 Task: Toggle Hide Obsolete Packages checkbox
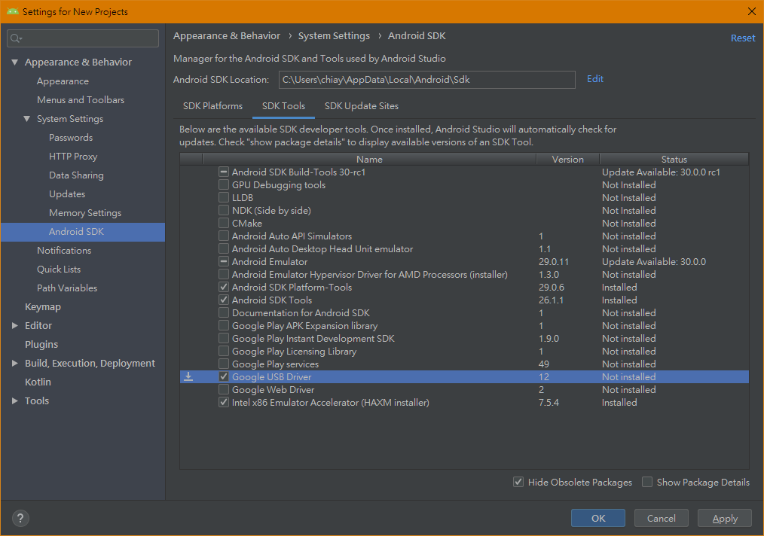click(x=518, y=482)
